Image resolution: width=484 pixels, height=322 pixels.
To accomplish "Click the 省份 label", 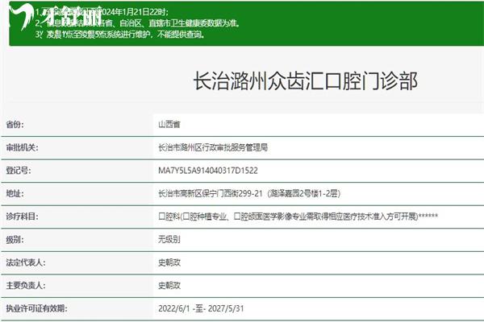I will [x=15, y=125].
